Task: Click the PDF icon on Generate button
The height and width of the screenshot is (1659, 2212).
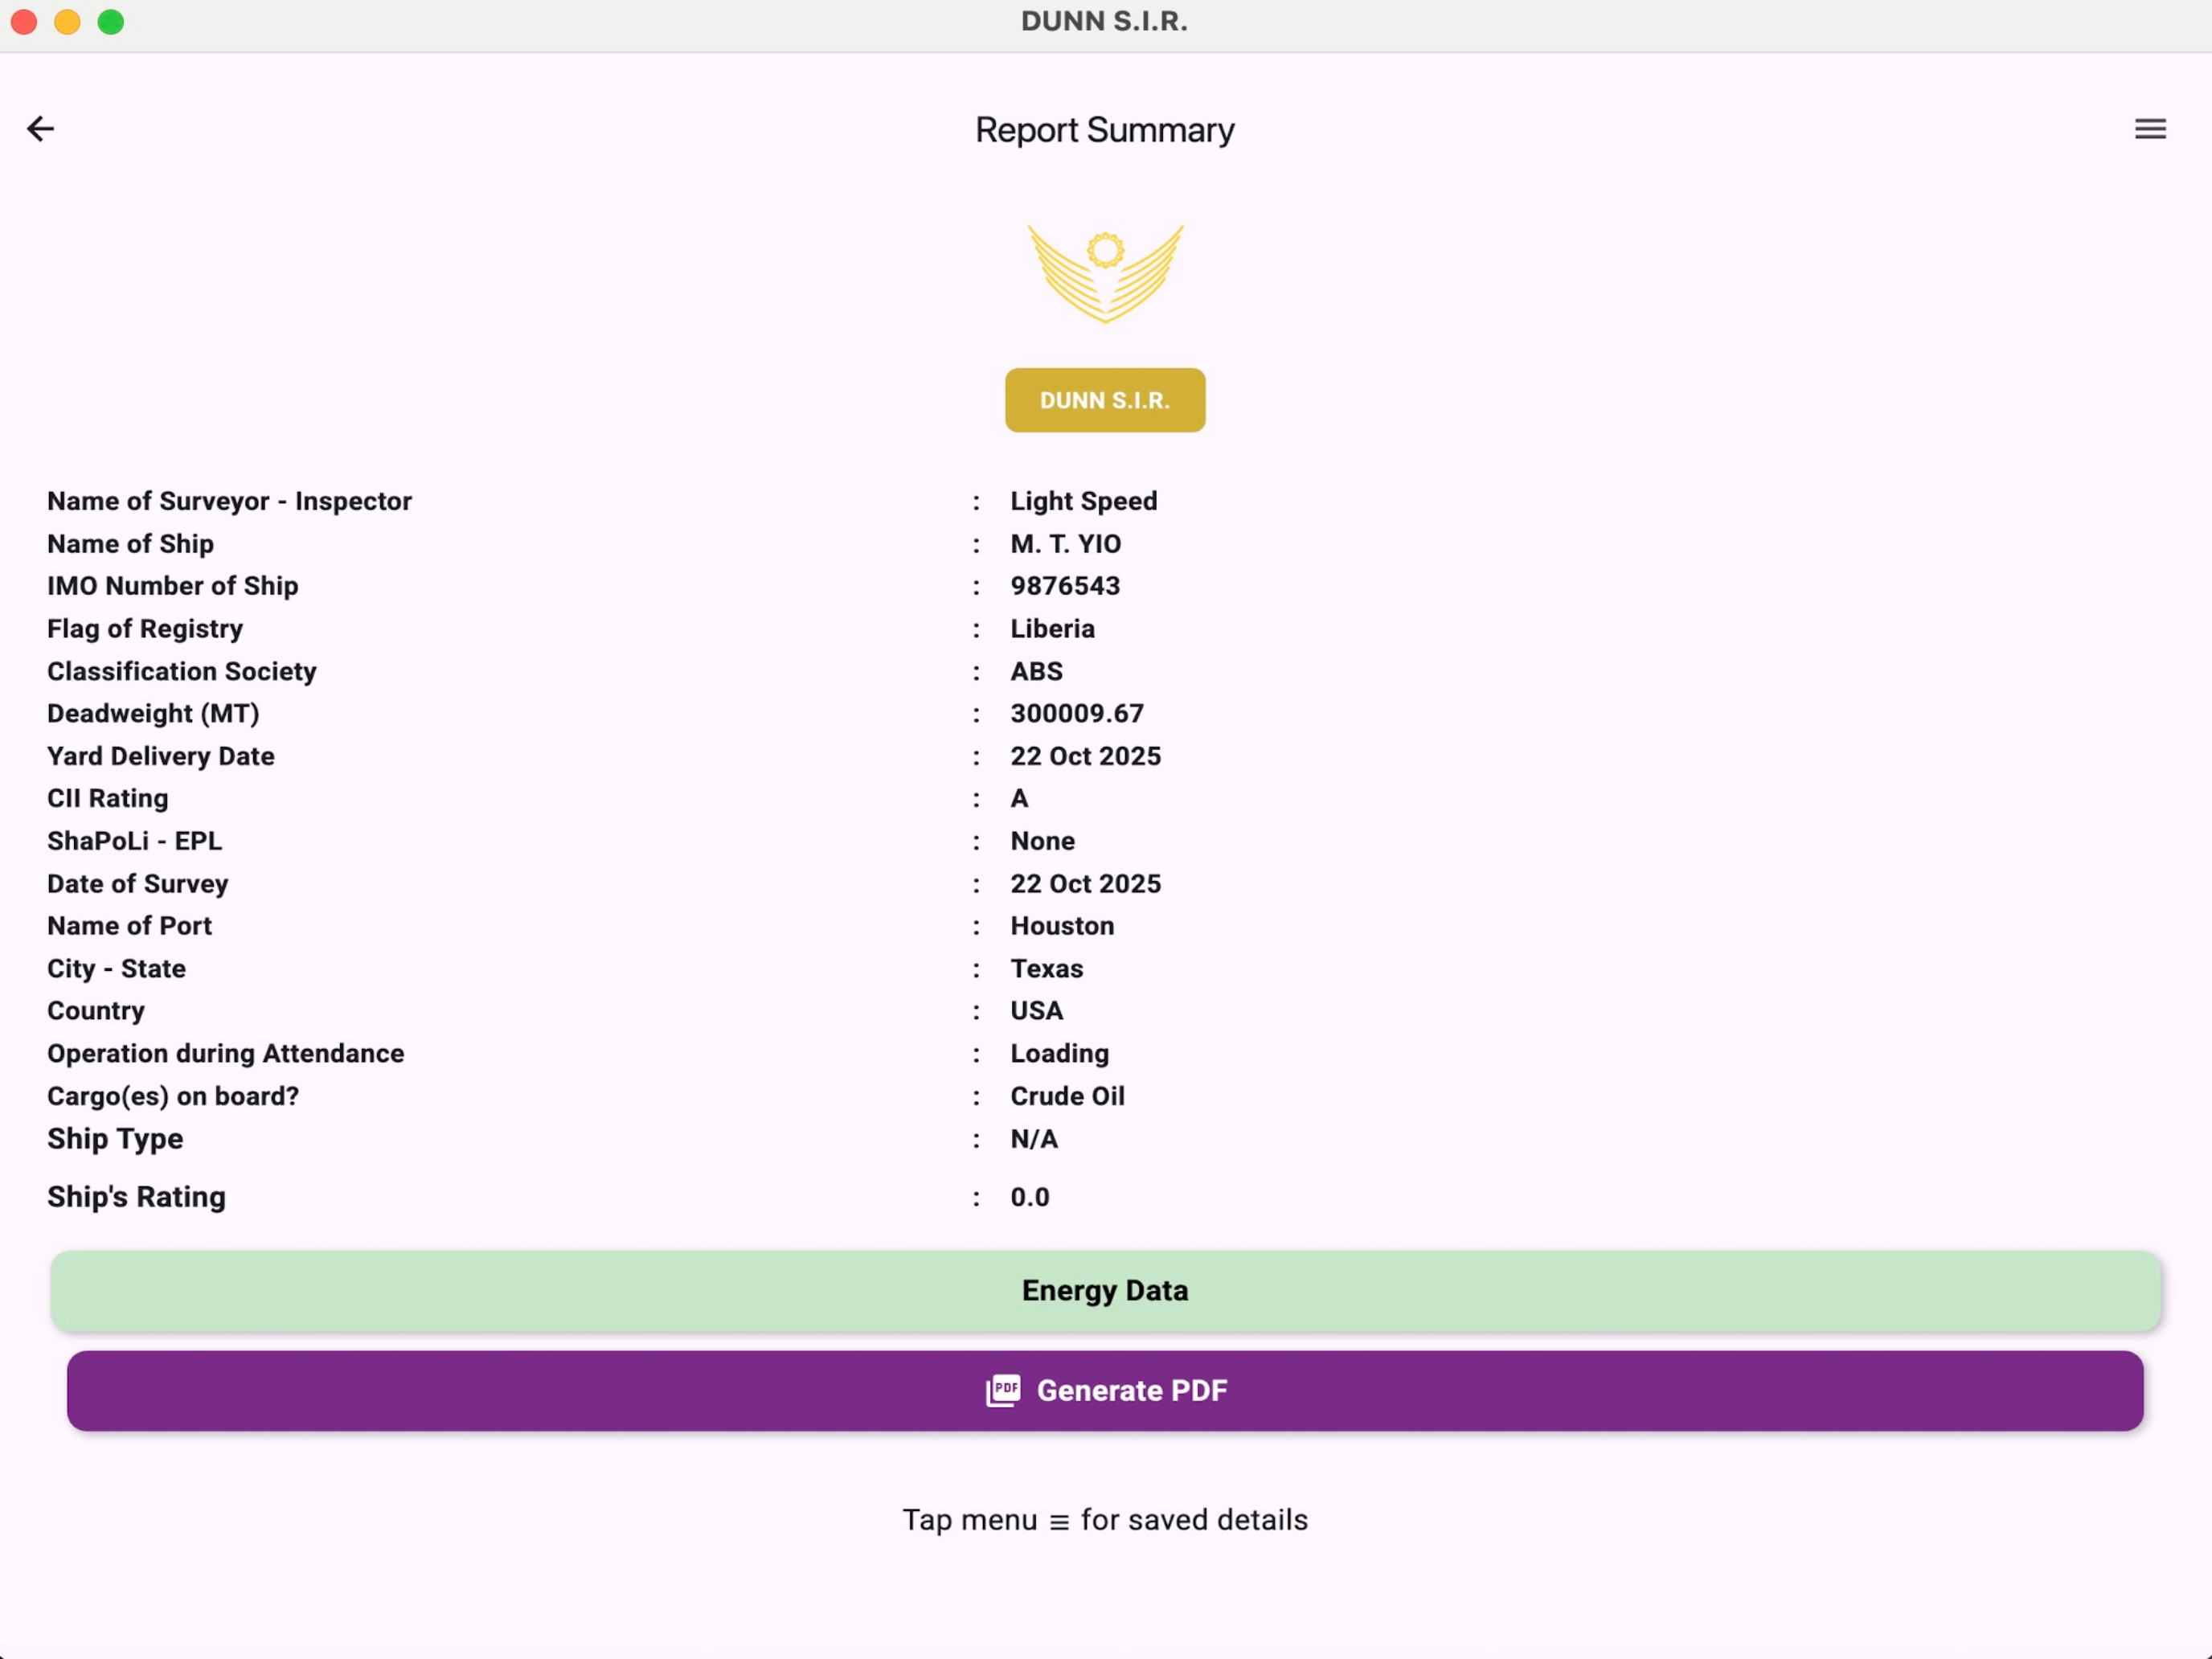Action: [1003, 1391]
